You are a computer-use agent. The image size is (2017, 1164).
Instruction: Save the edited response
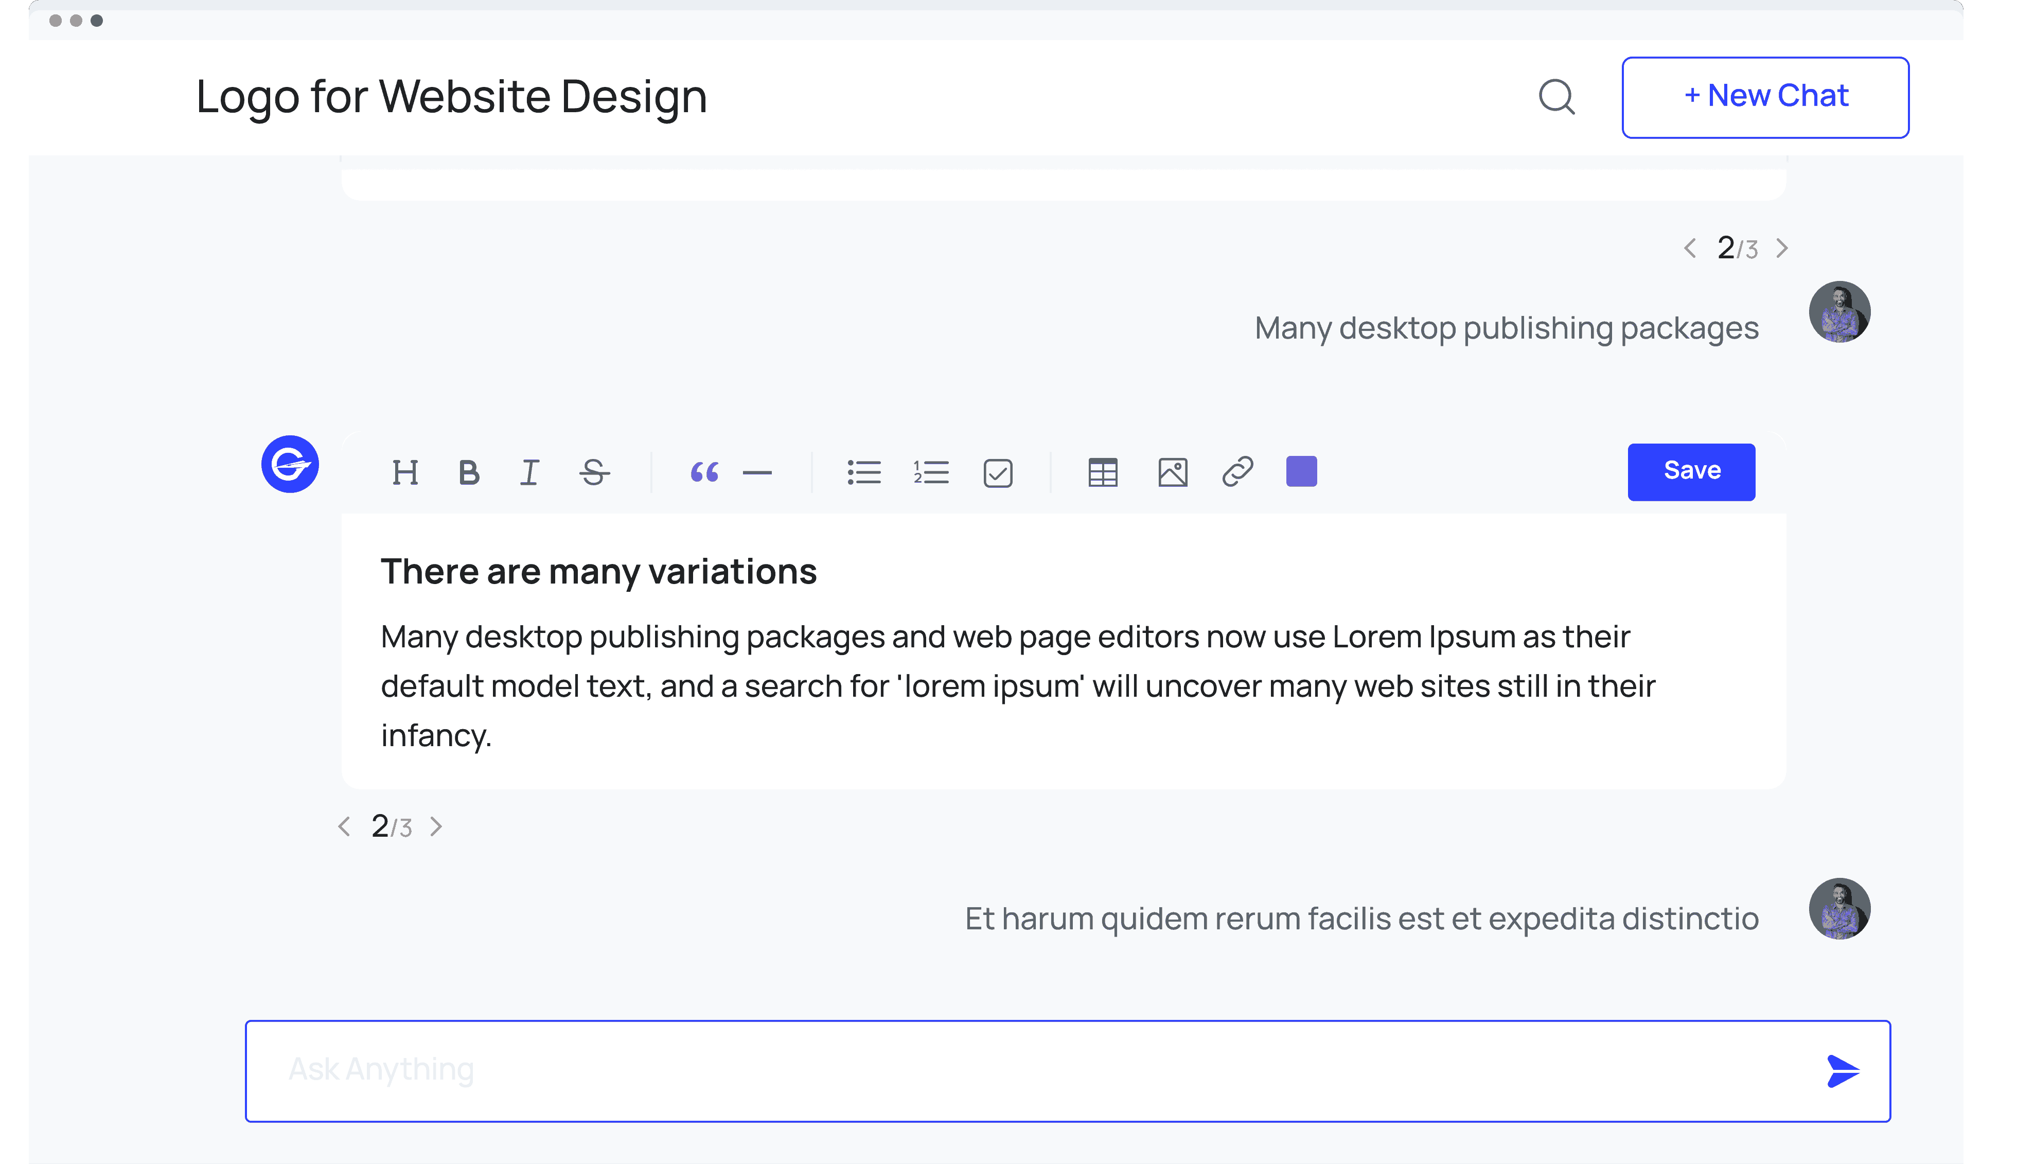1691,472
